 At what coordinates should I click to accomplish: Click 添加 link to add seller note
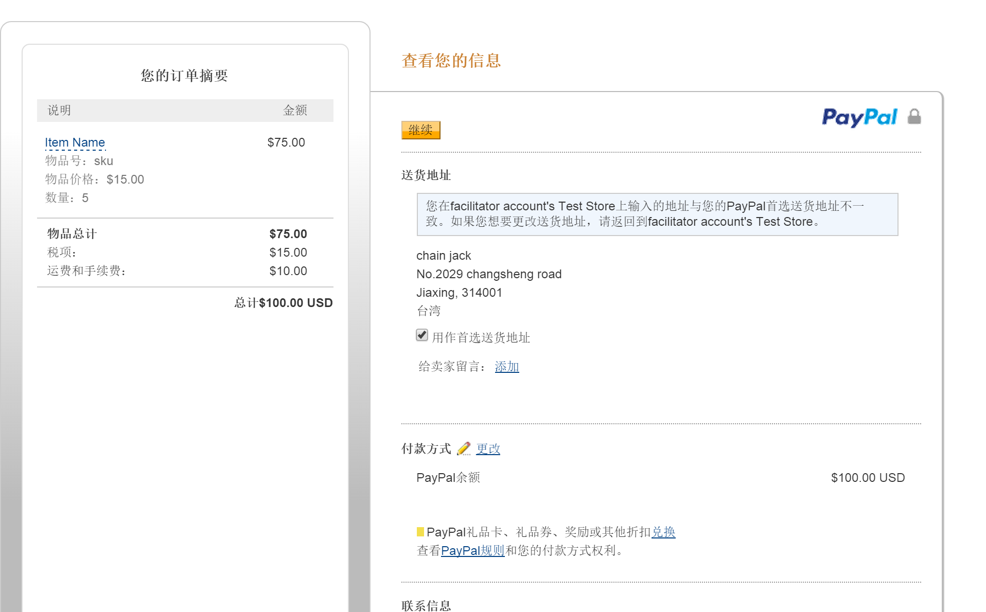pos(507,367)
